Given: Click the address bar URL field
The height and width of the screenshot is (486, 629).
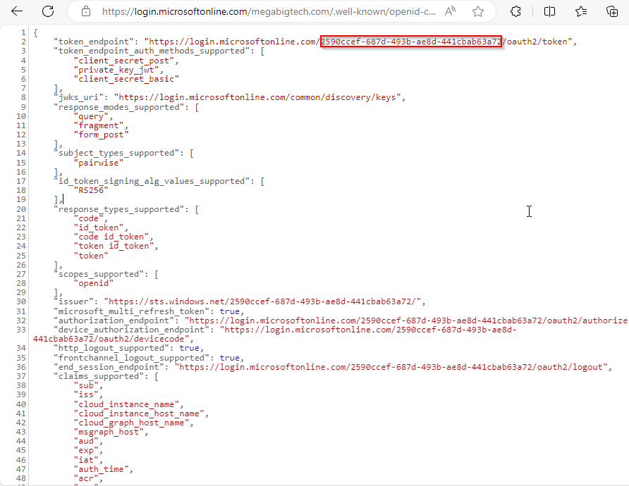Looking at the screenshot, I should (268, 11).
